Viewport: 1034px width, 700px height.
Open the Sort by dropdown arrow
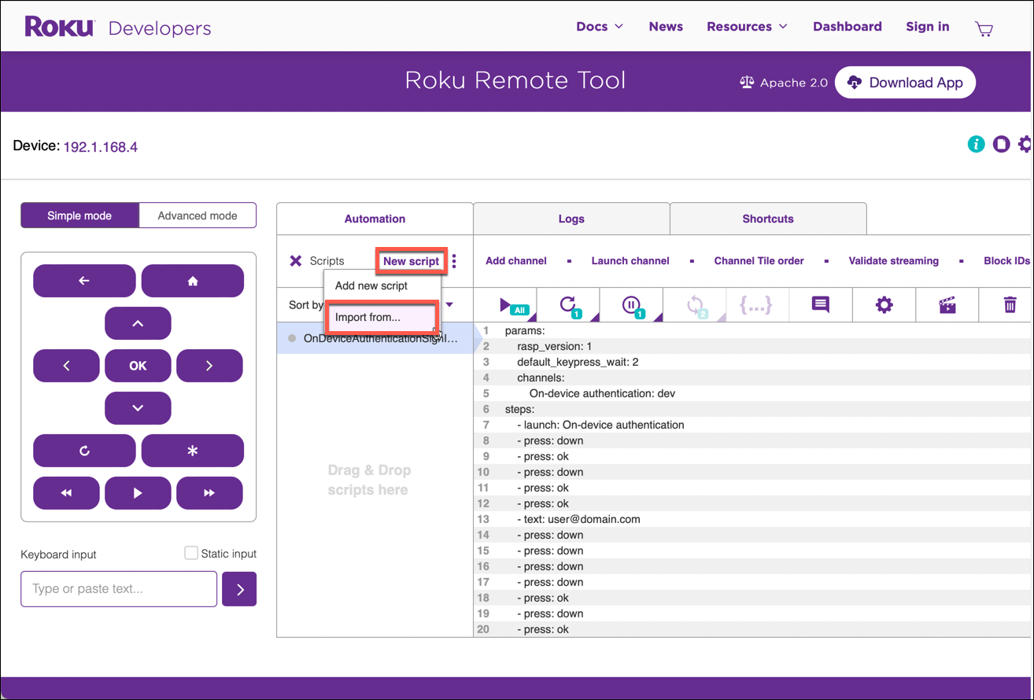pos(449,304)
